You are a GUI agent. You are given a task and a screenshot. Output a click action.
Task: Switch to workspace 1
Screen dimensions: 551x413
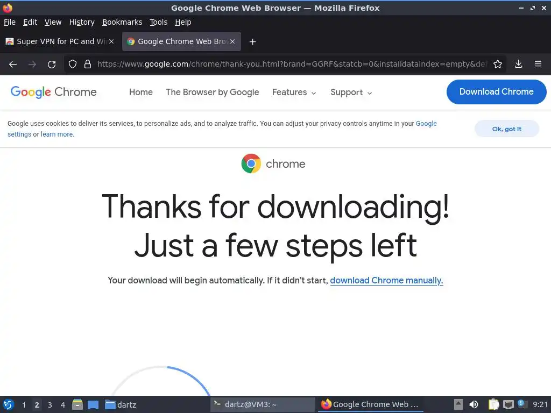click(24, 405)
